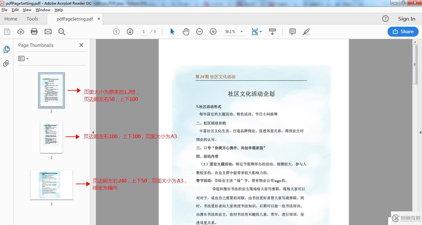The height and width of the screenshot is (225, 422).
Task: Expand the zoom percentage dropdown
Action: pyautogui.click(x=241, y=32)
